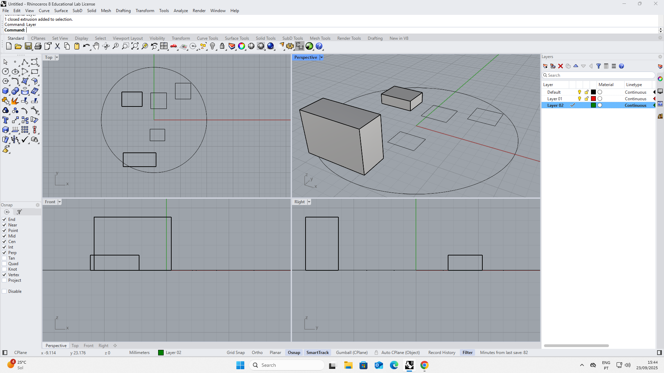Open the Front viewport title menu arrow

click(59, 202)
